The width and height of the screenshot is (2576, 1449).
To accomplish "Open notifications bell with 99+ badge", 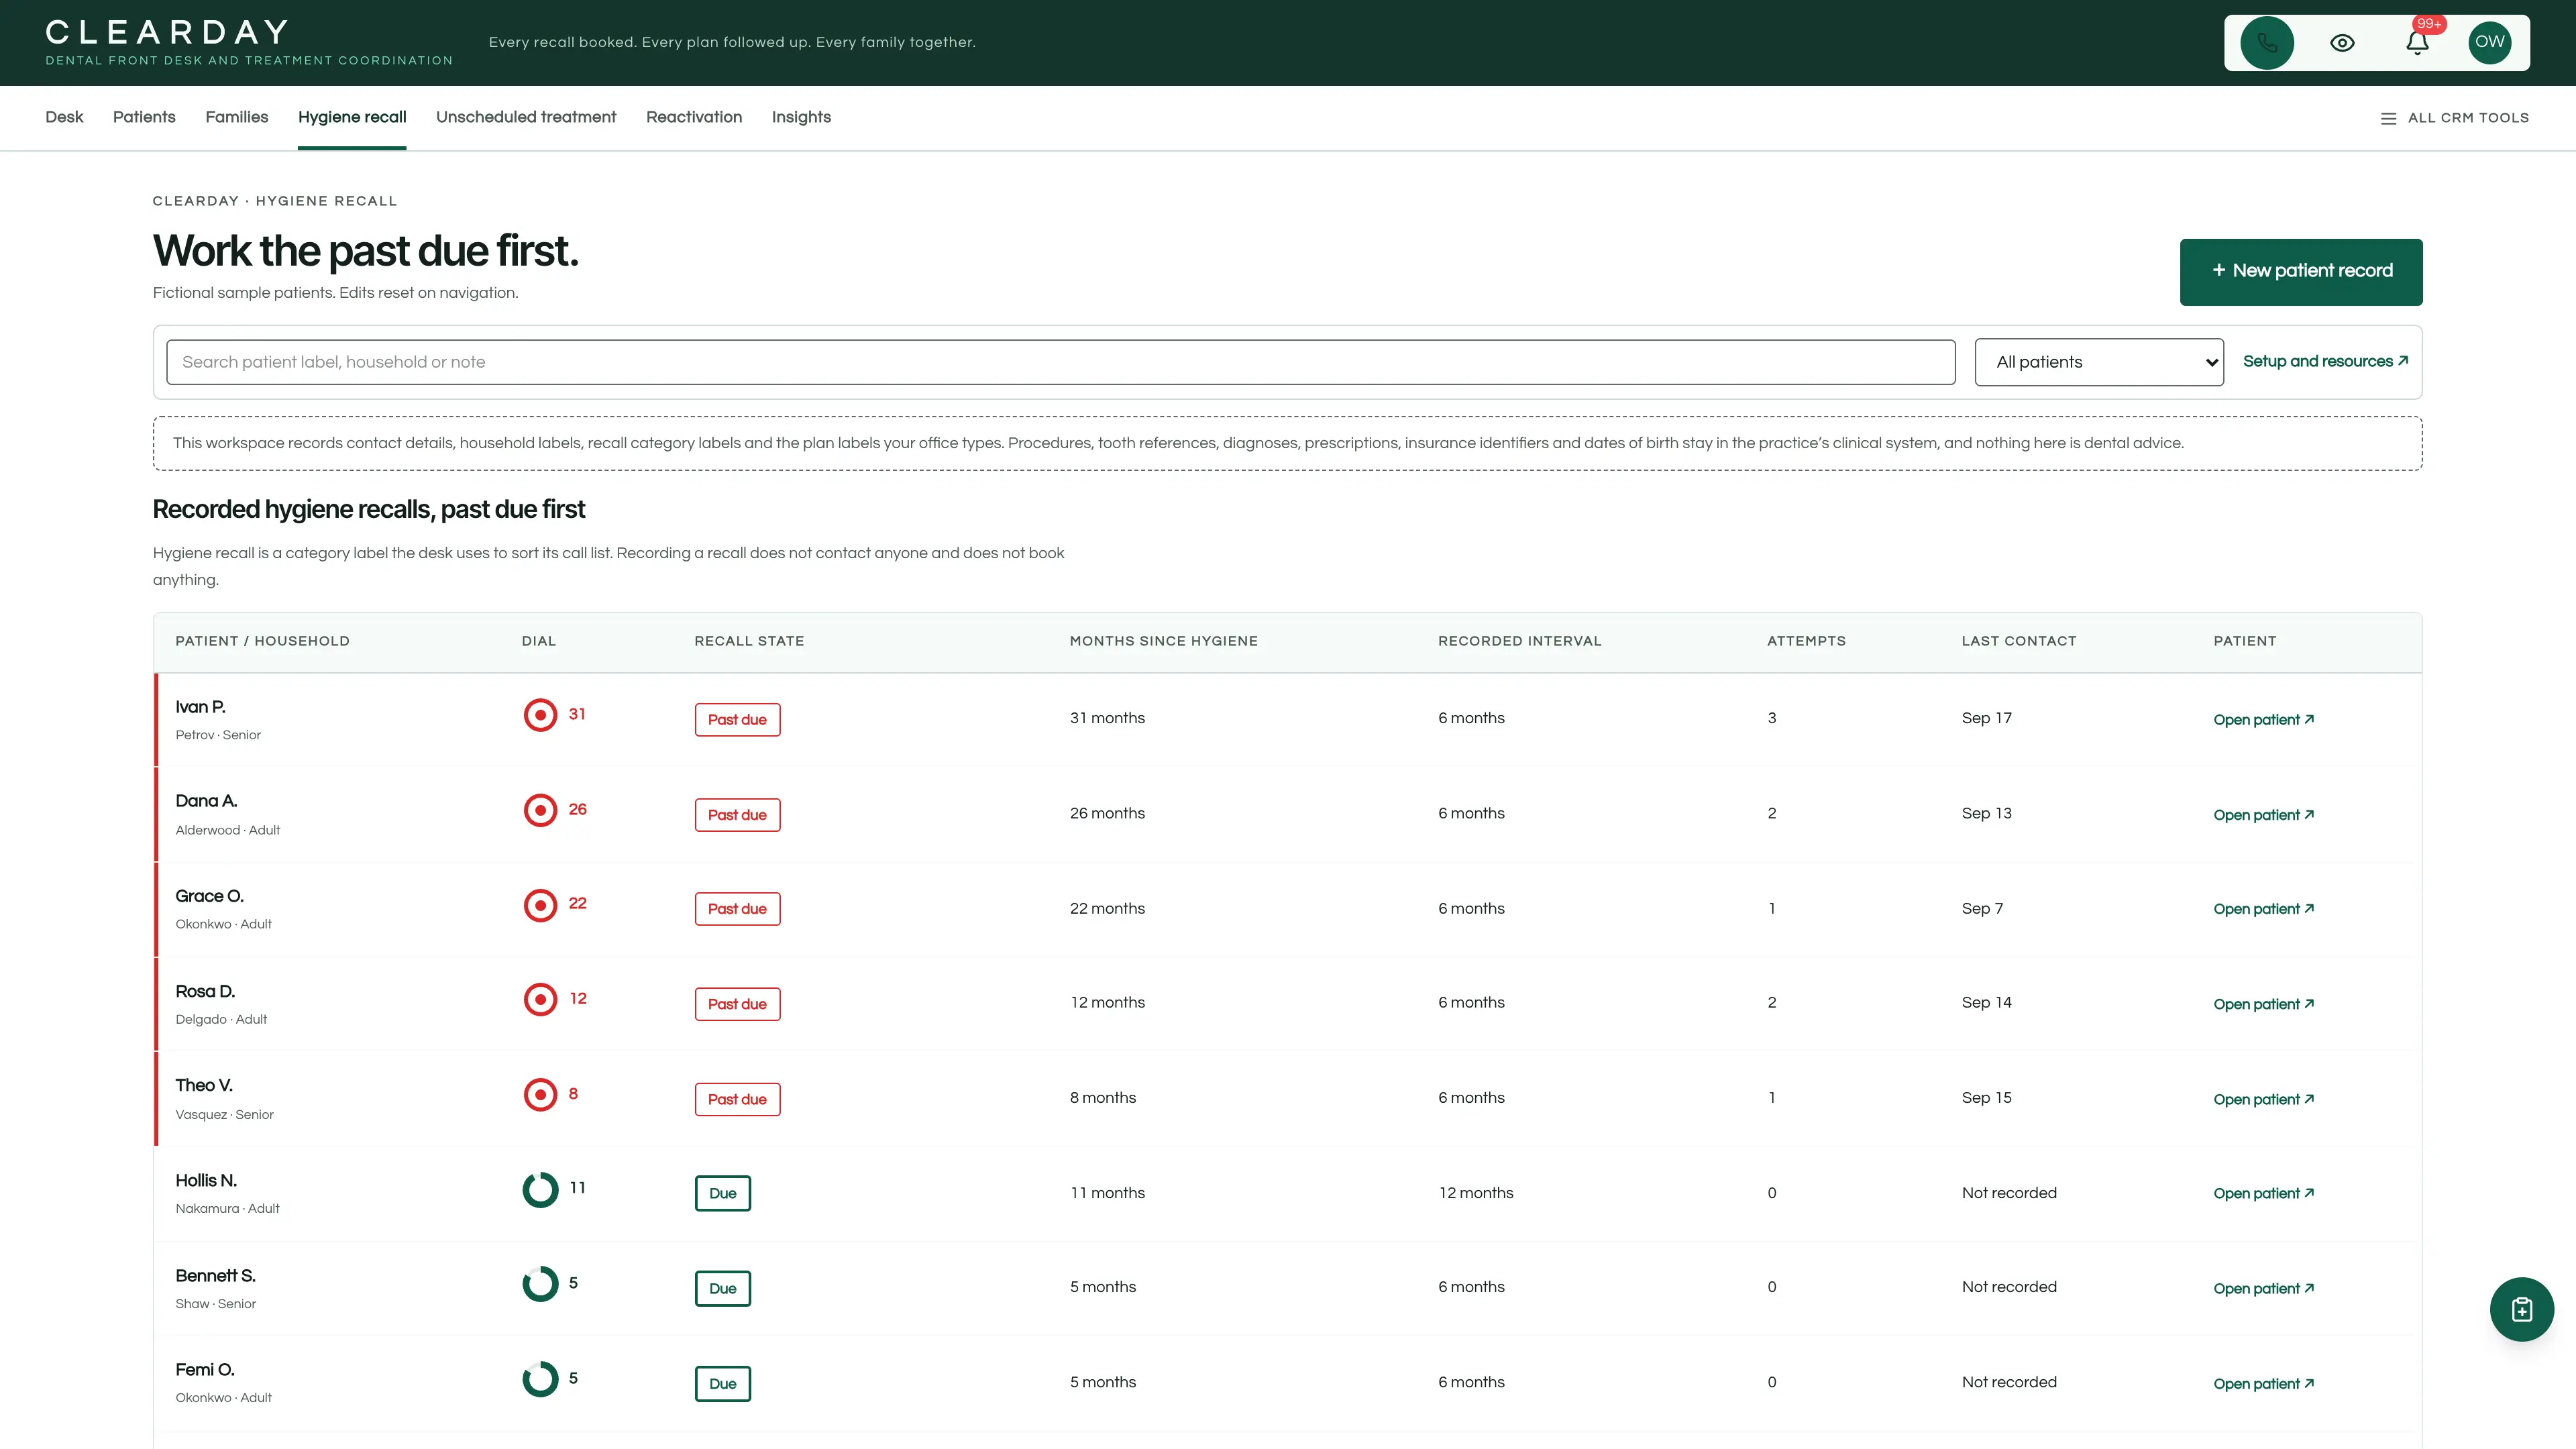I will [x=2418, y=43].
